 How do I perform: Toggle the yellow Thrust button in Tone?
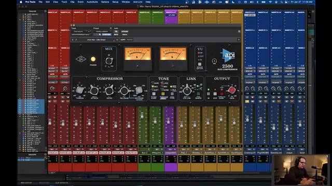tap(163, 94)
